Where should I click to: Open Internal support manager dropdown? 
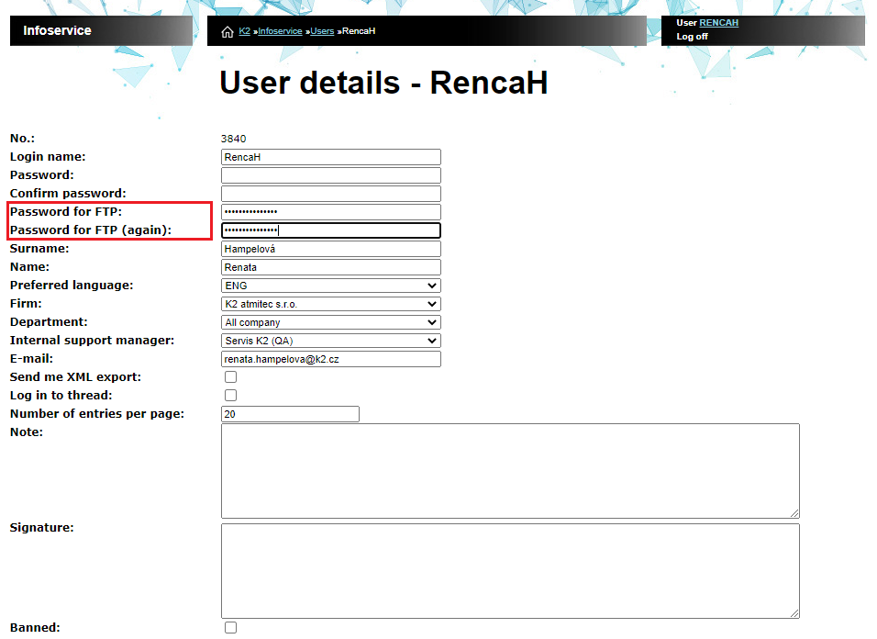click(331, 341)
